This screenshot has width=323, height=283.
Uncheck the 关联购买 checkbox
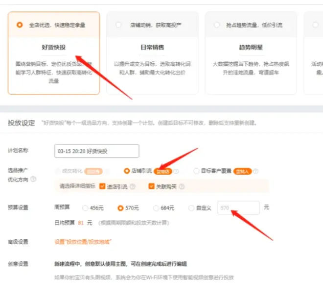(x=151, y=186)
